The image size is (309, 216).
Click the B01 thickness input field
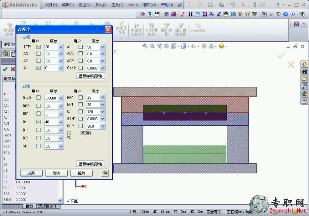(51, 114)
